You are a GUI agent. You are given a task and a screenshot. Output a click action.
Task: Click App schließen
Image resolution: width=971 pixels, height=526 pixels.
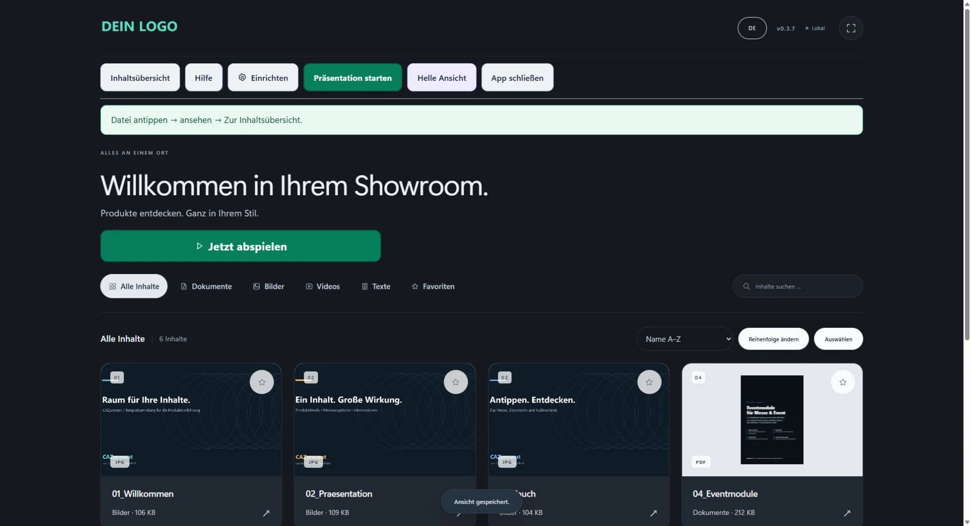[x=517, y=77]
